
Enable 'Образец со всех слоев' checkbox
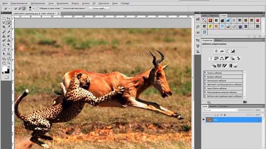click(x=38, y=8)
